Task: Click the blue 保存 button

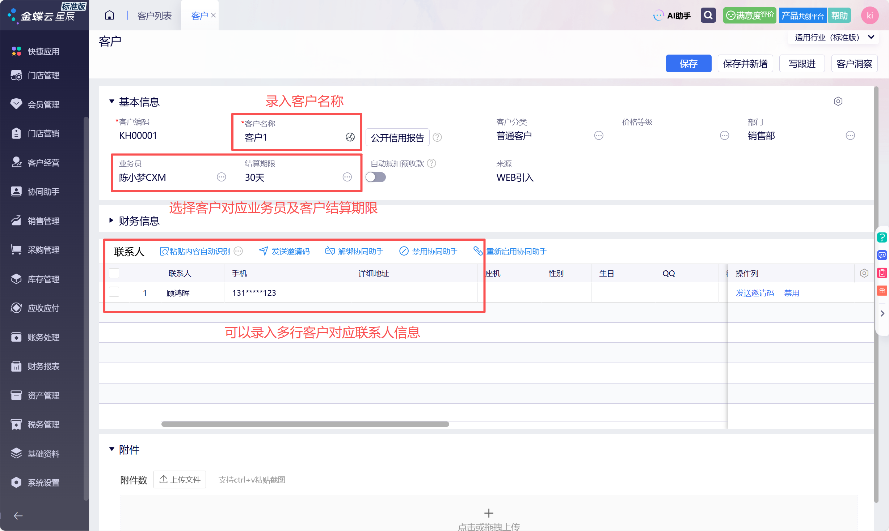Action: coord(688,64)
